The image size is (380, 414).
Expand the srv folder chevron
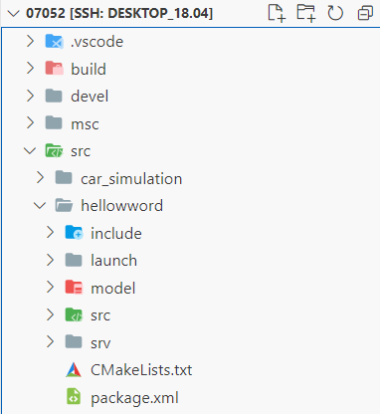point(50,342)
